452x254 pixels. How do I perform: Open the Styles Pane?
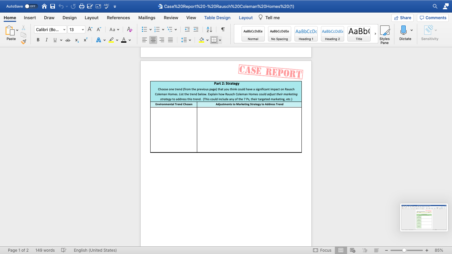384,35
